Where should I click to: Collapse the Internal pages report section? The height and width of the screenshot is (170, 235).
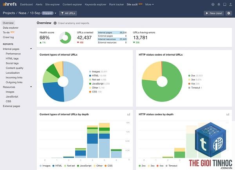pyautogui.click(x=31, y=49)
